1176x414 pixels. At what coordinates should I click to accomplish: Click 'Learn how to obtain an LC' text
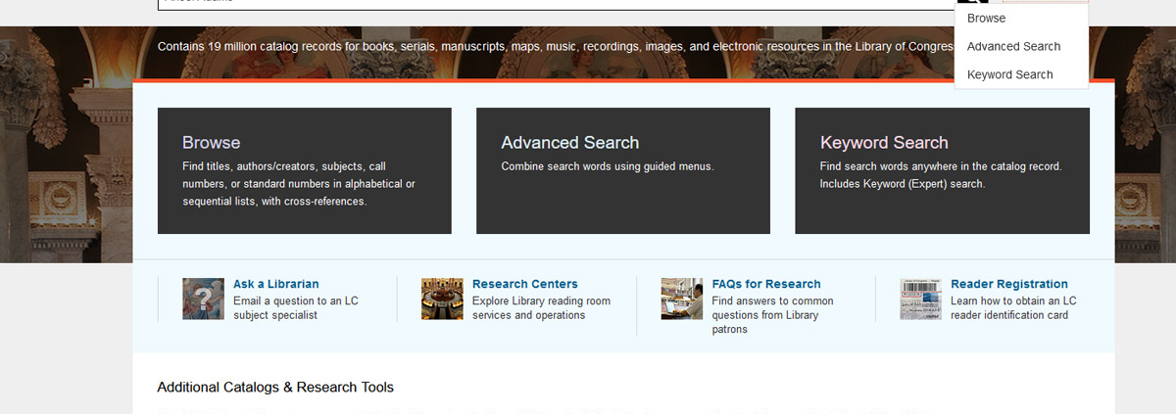pyautogui.click(x=1013, y=301)
